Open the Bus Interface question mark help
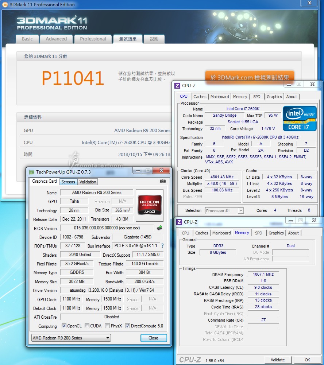 pyautogui.click(x=162, y=246)
